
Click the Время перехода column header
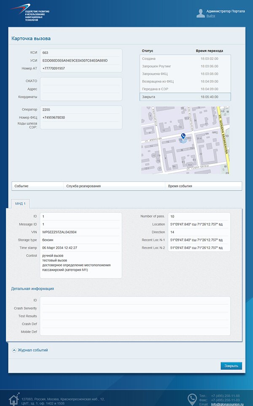tap(209, 51)
